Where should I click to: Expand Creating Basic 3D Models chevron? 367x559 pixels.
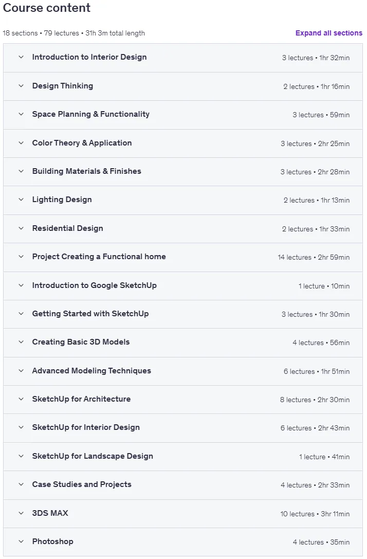pyautogui.click(x=21, y=342)
